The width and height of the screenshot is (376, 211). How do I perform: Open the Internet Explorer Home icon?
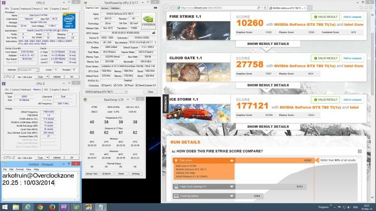pos(361,8)
